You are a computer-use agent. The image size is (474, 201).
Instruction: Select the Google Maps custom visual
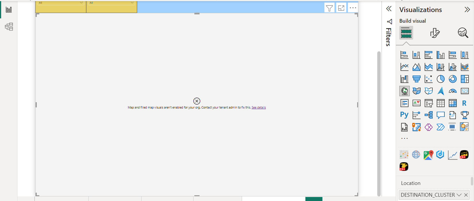(428, 155)
